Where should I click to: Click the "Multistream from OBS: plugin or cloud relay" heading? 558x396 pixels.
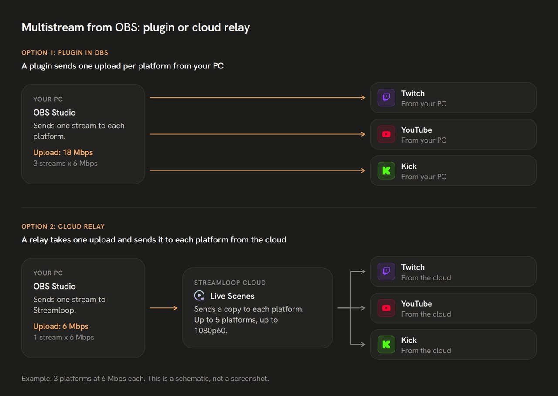point(136,27)
